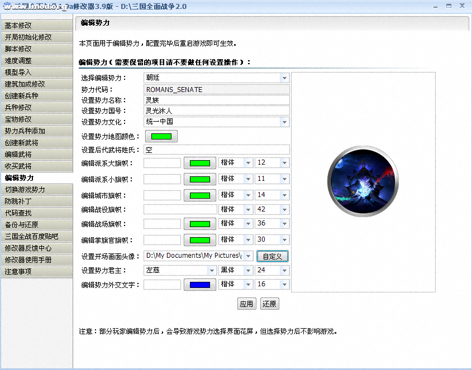The height and width of the screenshot is (370, 472).
Task: Expand the 编辑城市旗帜 font name dropdown
Action: [248, 195]
